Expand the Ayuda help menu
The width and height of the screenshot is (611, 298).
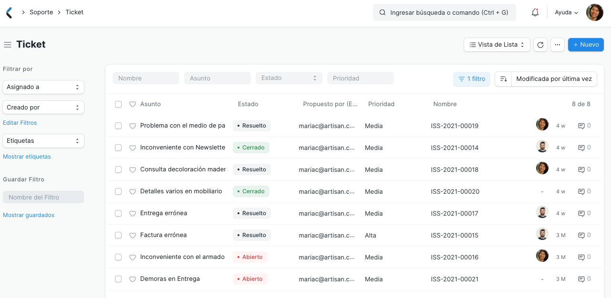coord(566,13)
